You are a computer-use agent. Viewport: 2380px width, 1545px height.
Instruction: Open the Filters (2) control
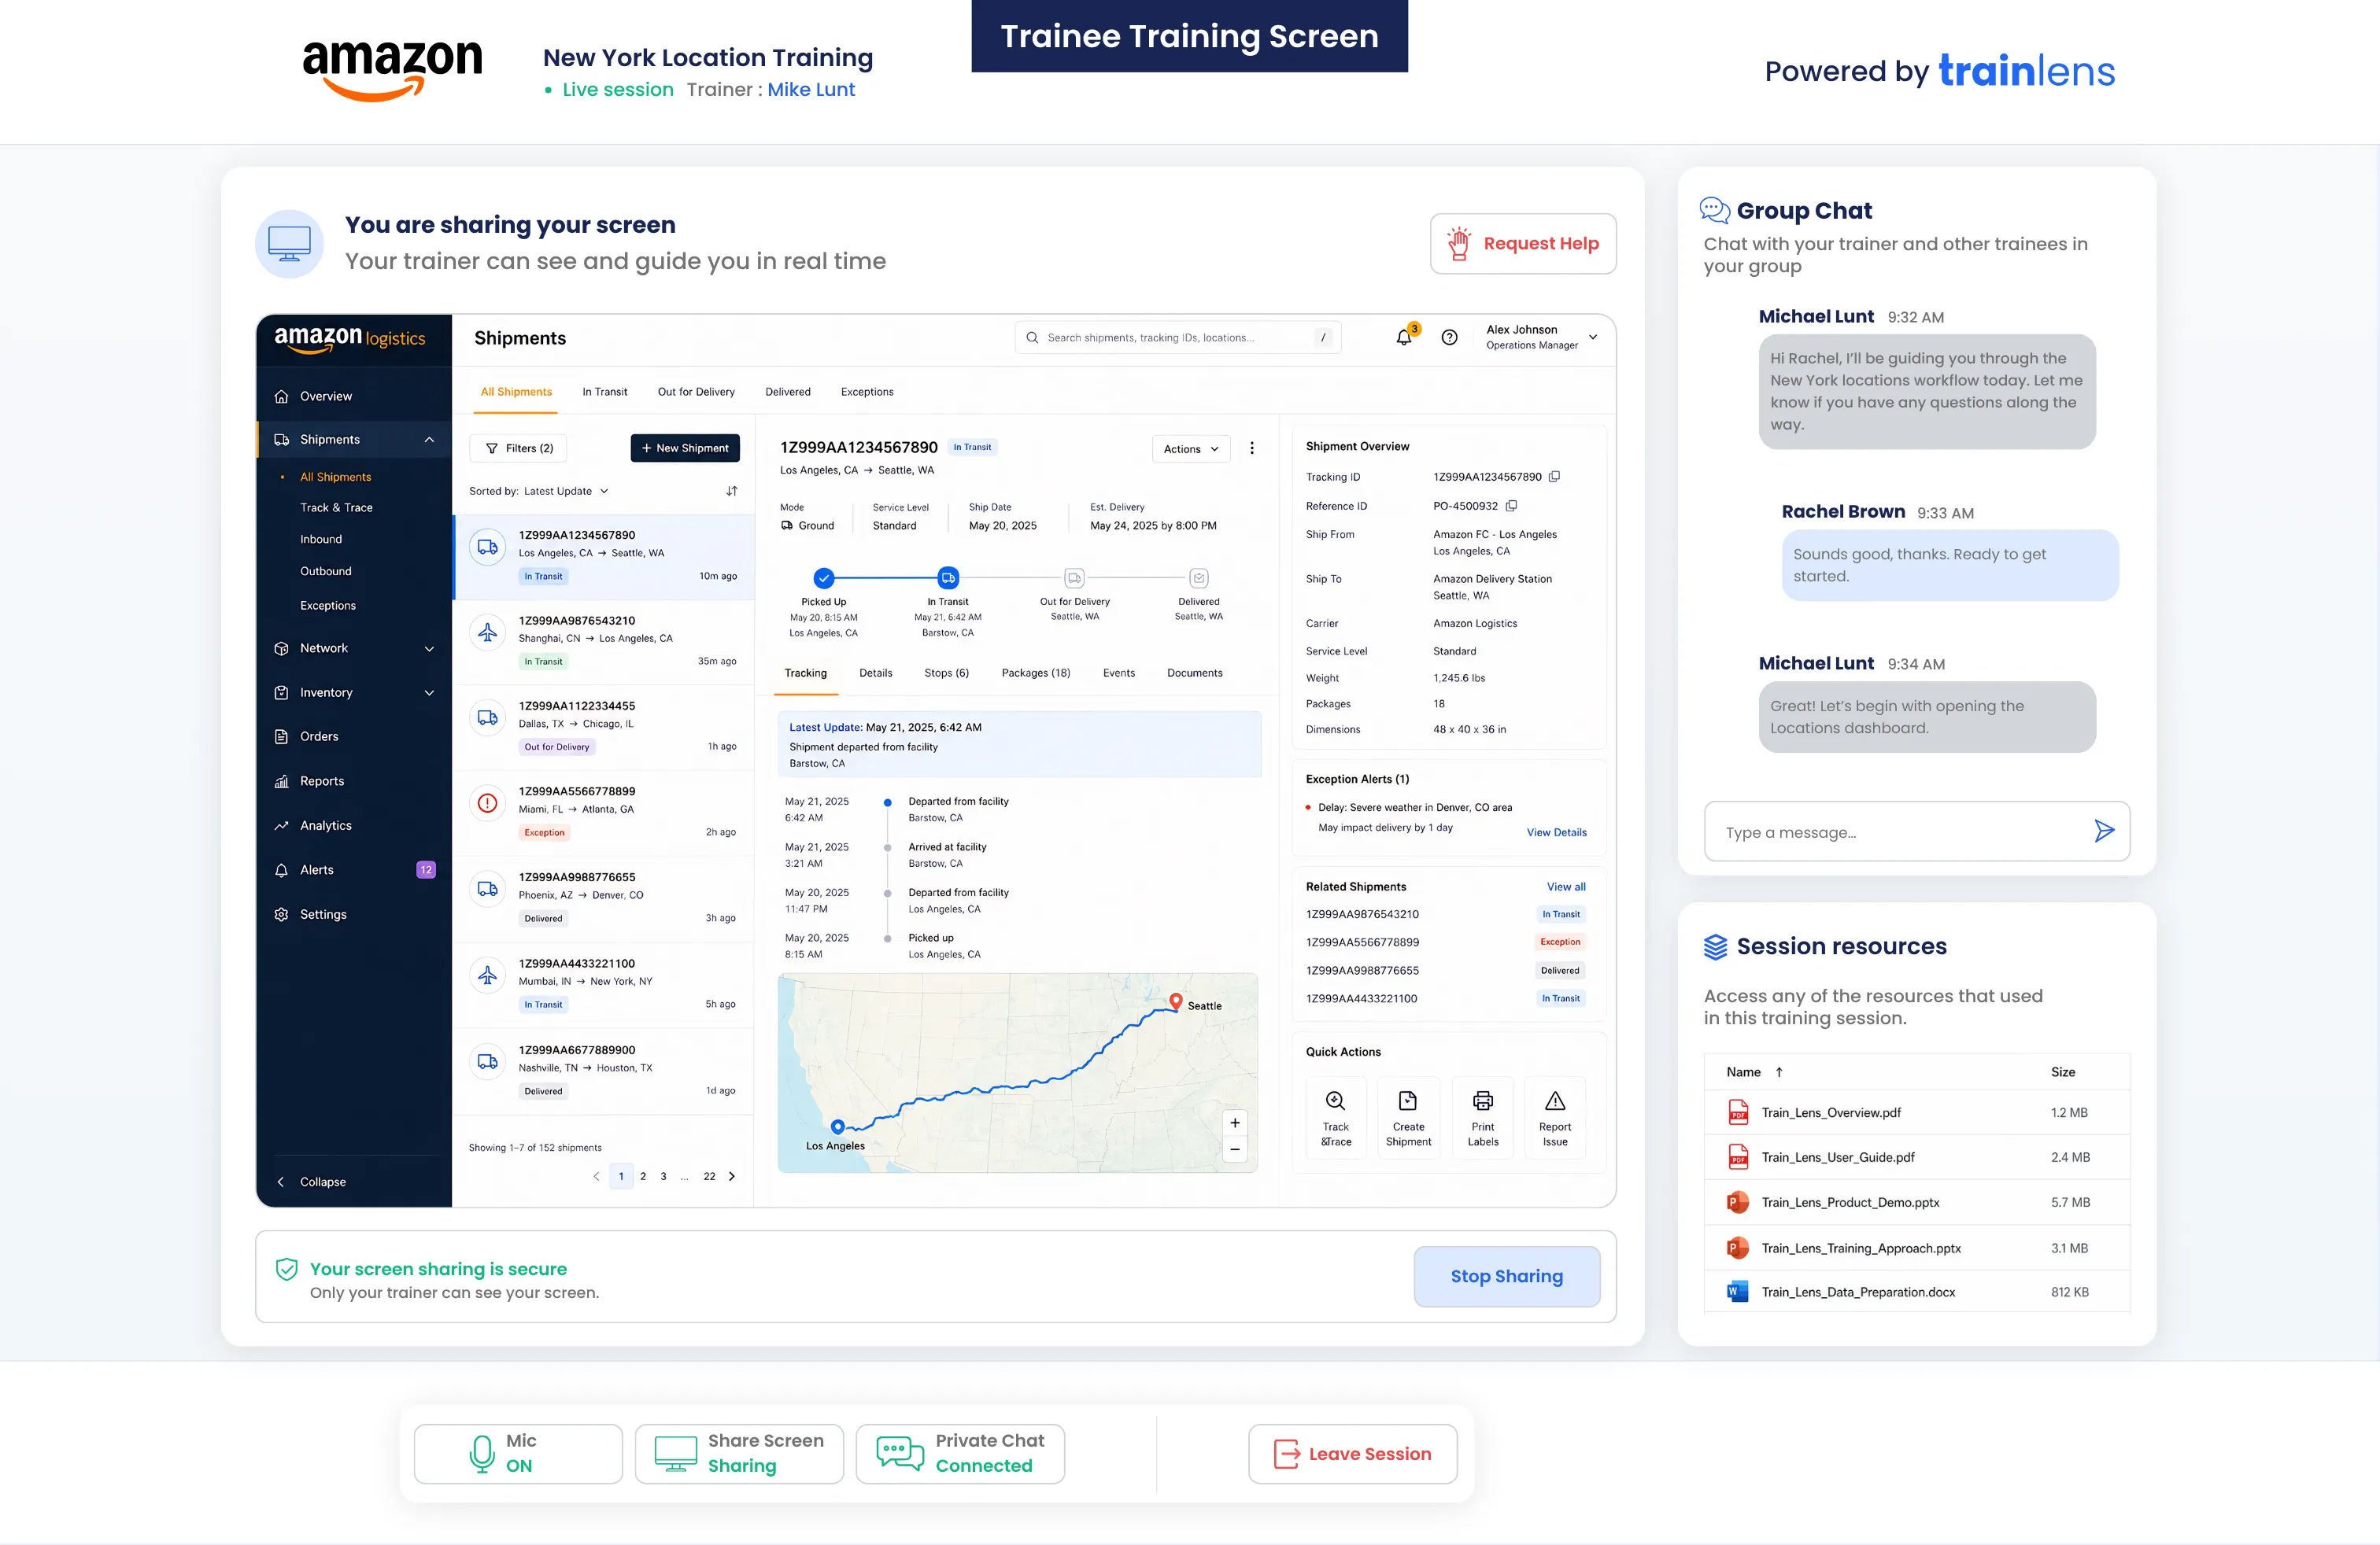pos(518,448)
